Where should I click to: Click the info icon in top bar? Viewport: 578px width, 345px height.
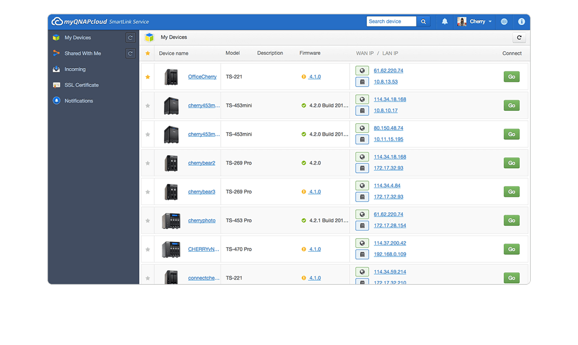(521, 21)
